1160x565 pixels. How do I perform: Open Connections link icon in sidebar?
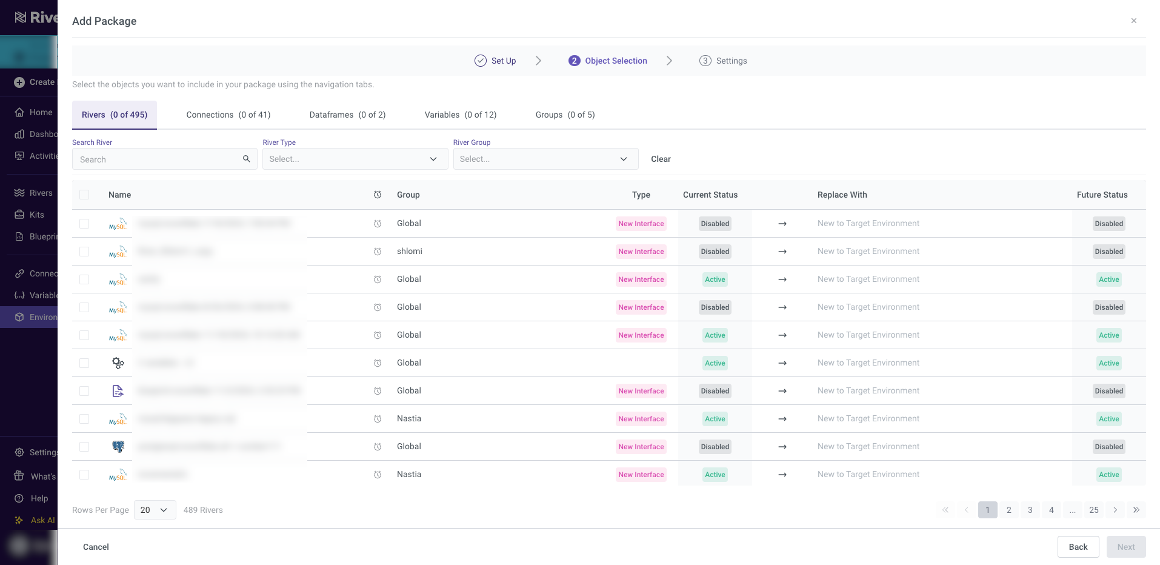point(19,273)
